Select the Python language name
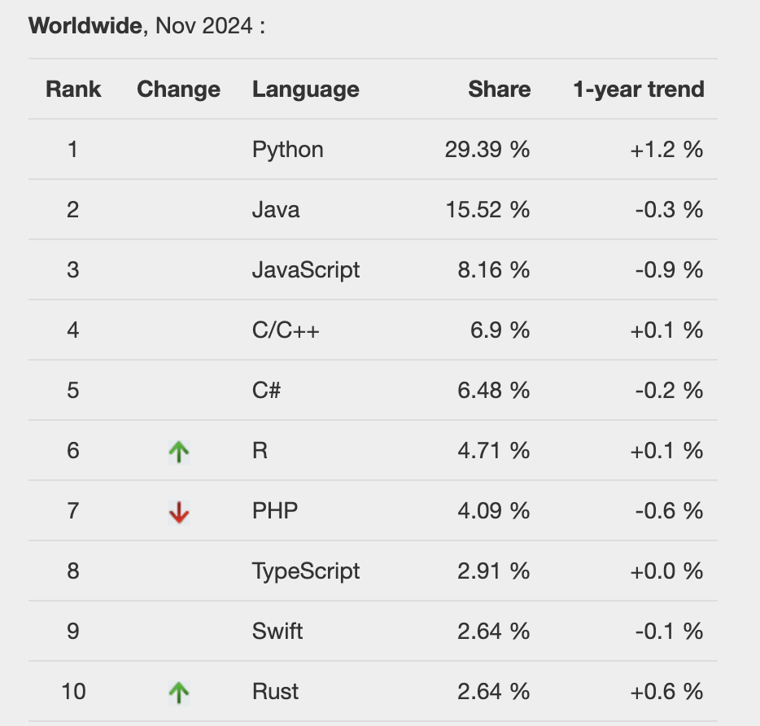The image size is (760, 726). click(x=287, y=150)
